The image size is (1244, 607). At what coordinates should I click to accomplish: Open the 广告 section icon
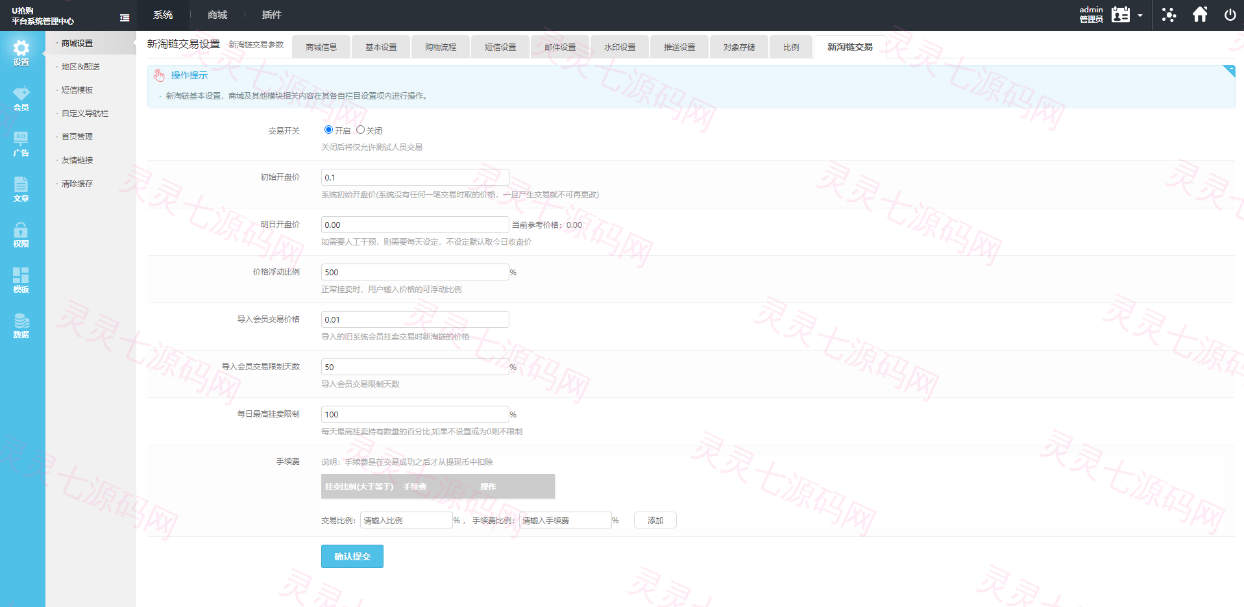pos(21,139)
